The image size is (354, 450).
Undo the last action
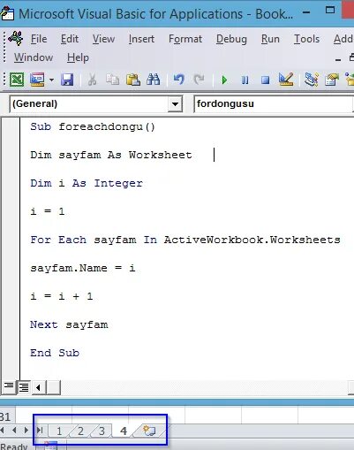point(179,80)
